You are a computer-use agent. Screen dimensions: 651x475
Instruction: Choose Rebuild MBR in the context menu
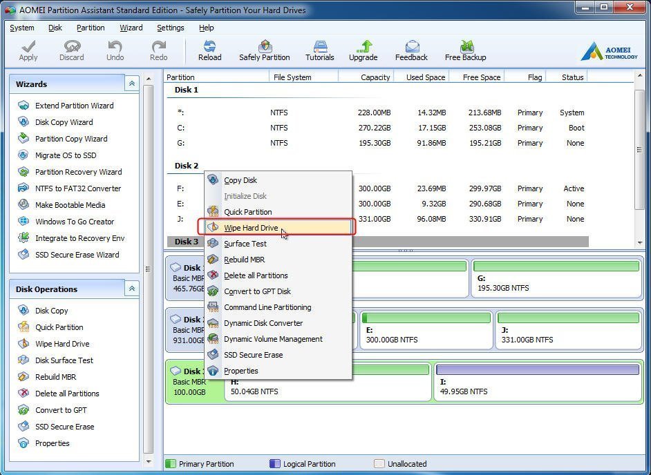click(x=279, y=260)
